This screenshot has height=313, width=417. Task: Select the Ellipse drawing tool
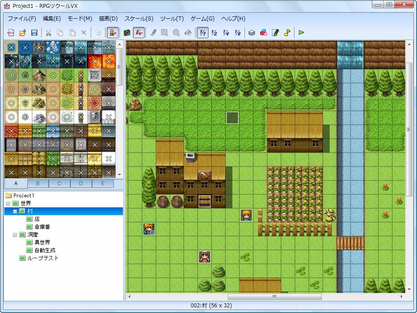[x=176, y=33]
